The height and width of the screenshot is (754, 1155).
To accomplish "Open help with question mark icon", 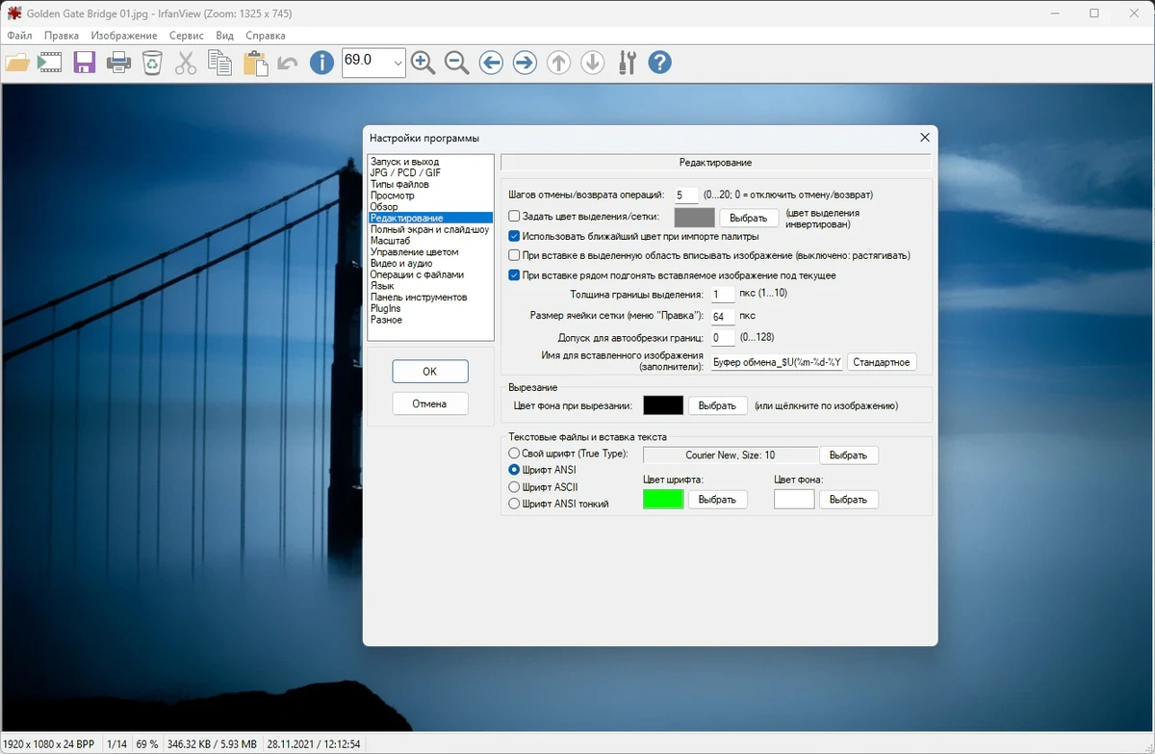I will pos(659,64).
